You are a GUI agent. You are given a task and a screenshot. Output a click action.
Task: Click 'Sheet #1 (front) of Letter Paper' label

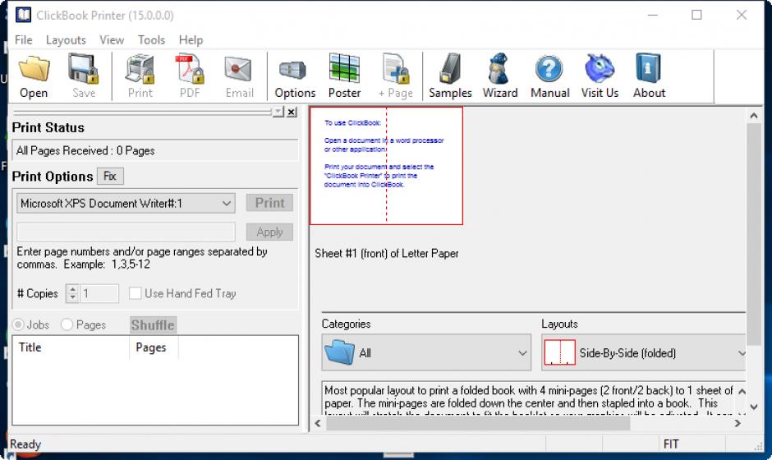(387, 253)
